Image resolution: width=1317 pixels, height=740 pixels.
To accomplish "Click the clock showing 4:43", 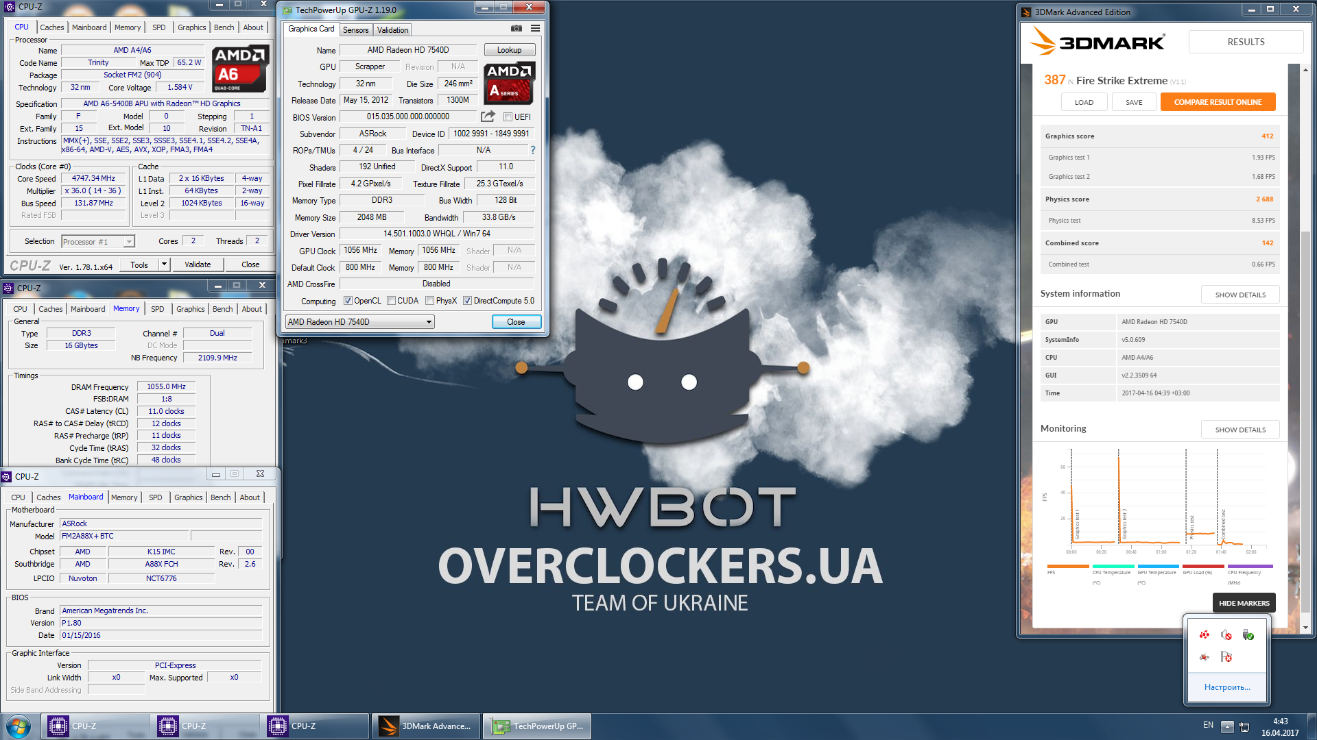I will click(1280, 721).
